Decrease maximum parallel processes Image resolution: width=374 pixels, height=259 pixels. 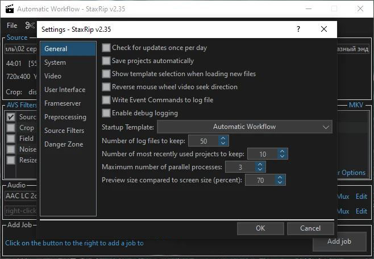pyautogui.click(x=260, y=169)
